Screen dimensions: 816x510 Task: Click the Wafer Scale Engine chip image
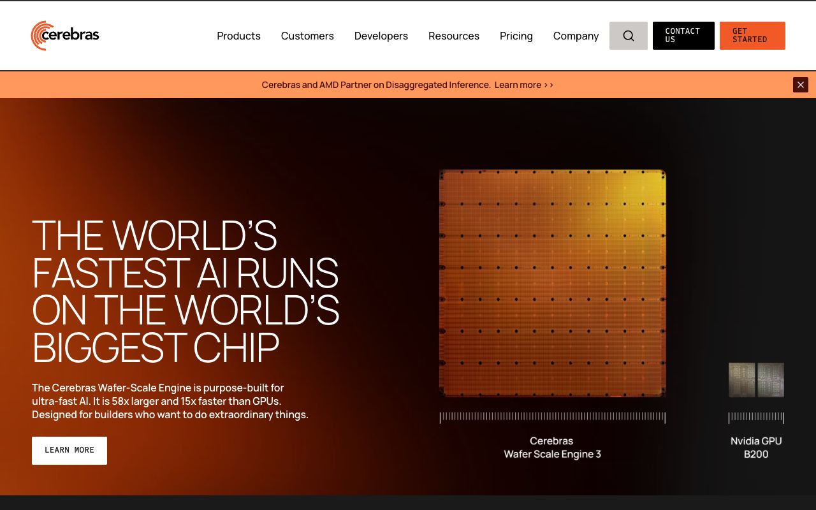pyautogui.click(x=553, y=284)
